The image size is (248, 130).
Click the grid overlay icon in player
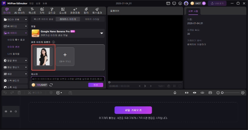tap(175, 86)
